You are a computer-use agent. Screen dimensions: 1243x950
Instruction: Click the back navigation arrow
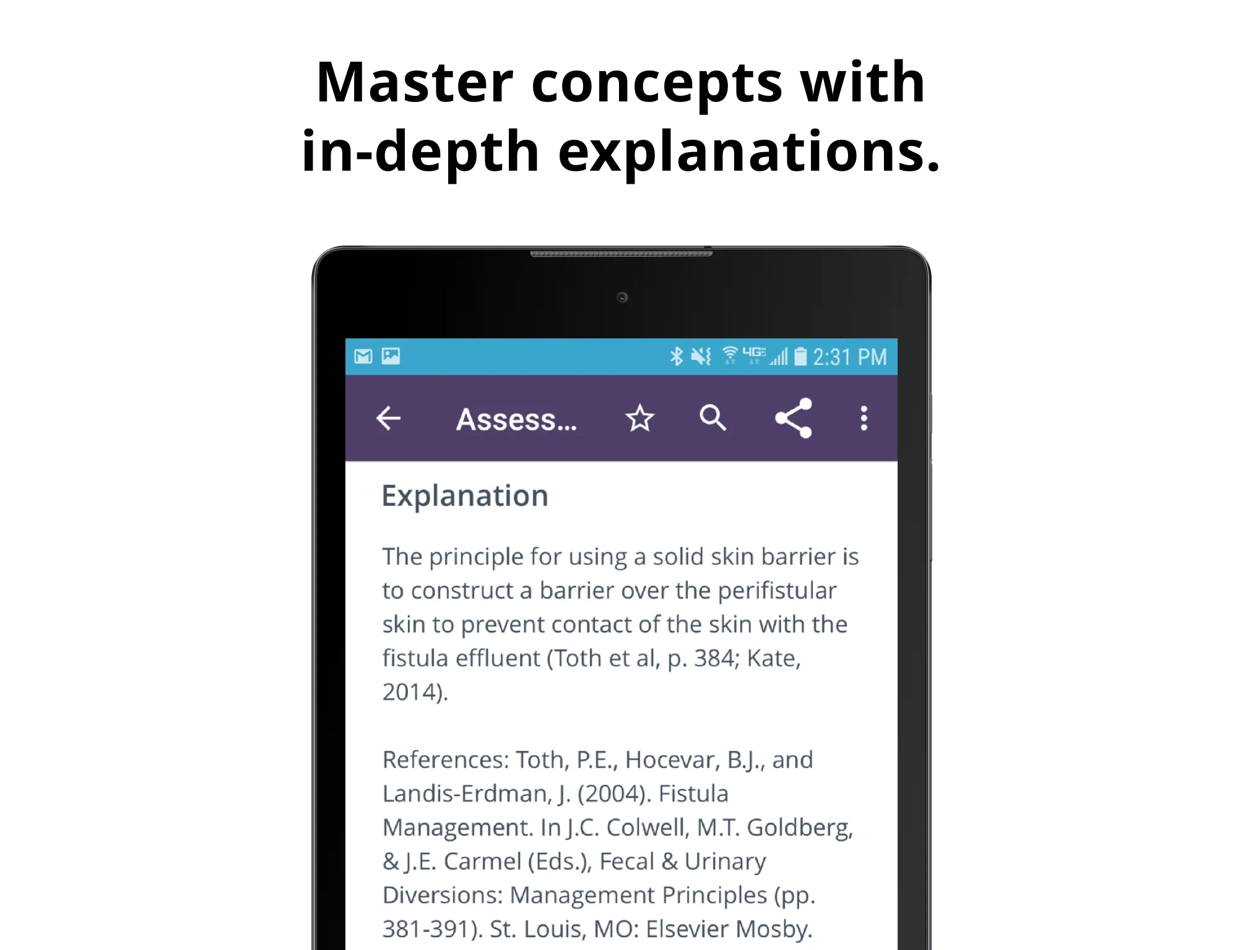(x=389, y=417)
